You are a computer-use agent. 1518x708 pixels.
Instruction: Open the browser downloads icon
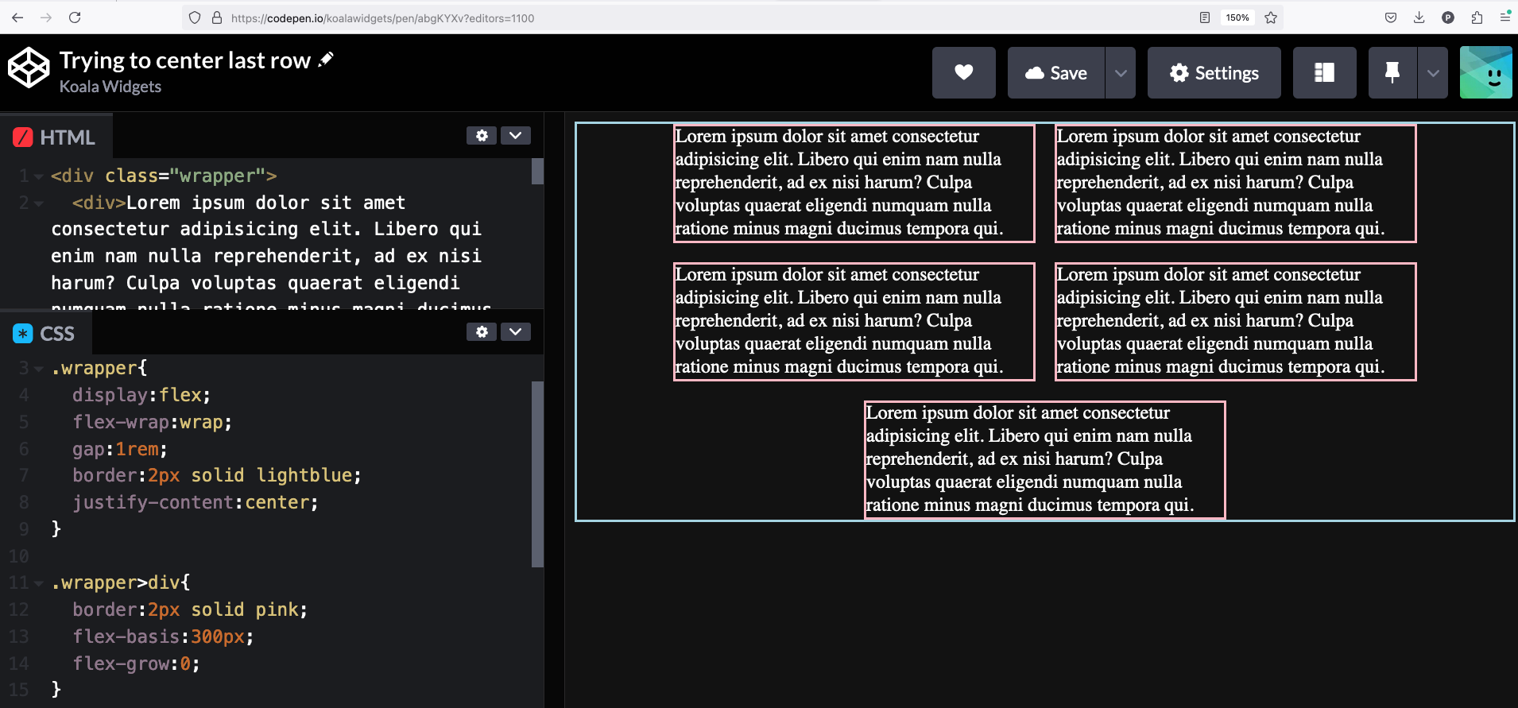[x=1419, y=17]
